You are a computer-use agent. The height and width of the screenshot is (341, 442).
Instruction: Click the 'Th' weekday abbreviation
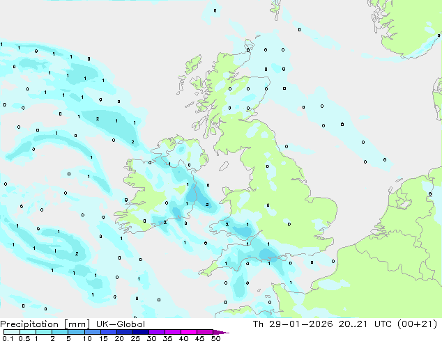(x=258, y=324)
